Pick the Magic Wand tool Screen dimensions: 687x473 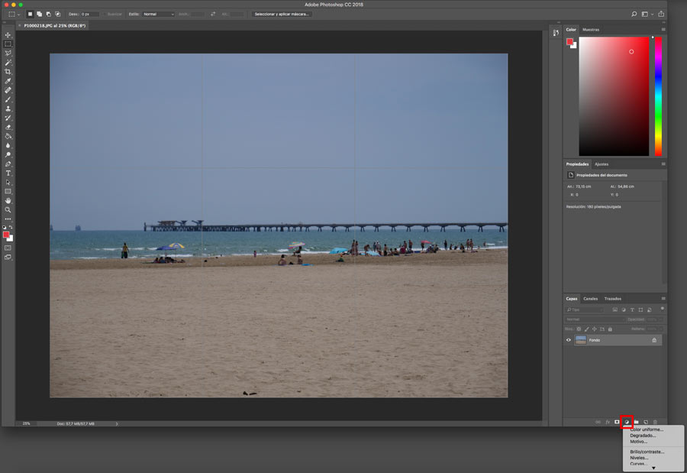pos(8,63)
